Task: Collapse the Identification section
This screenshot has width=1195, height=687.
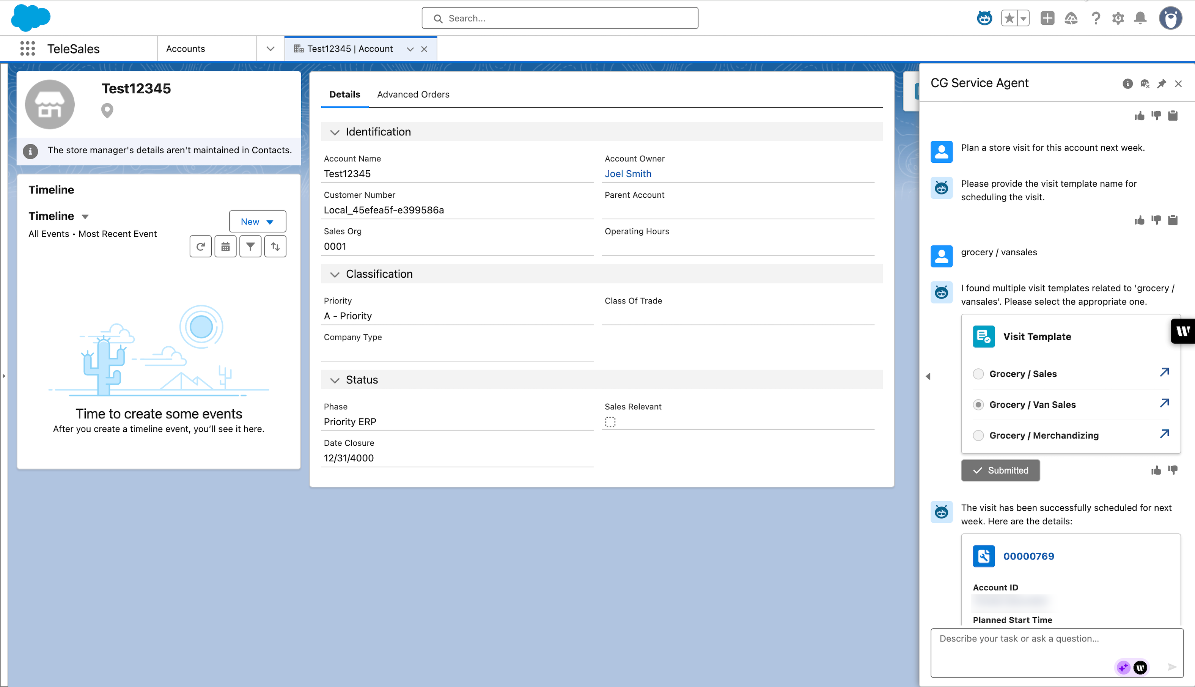Action: pos(335,132)
